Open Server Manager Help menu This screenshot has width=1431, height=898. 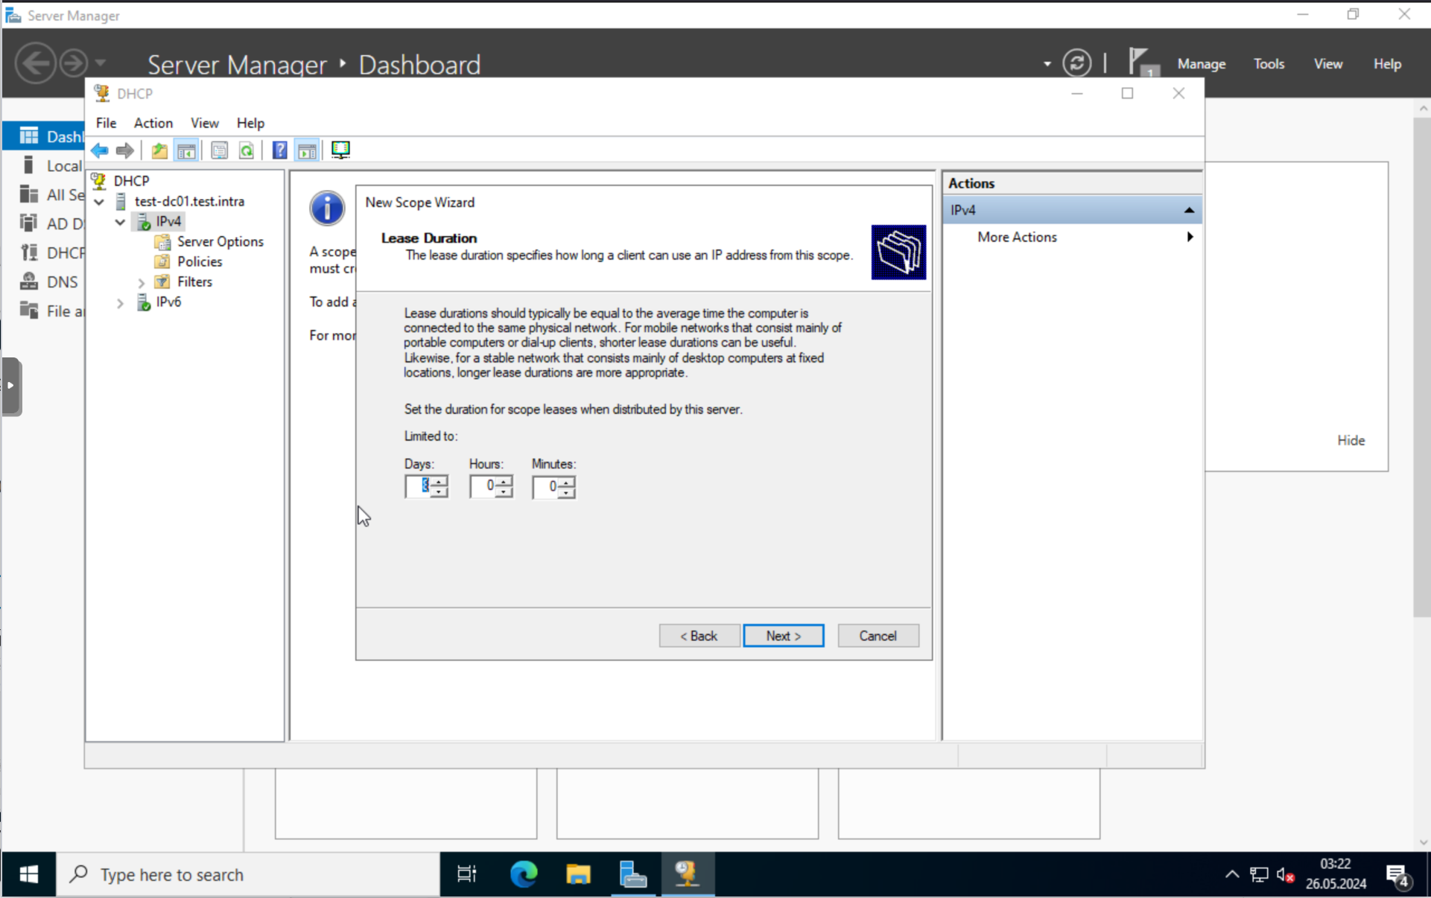(1387, 64)
